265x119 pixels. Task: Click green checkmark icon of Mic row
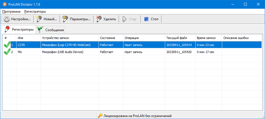tap(7, 52)
